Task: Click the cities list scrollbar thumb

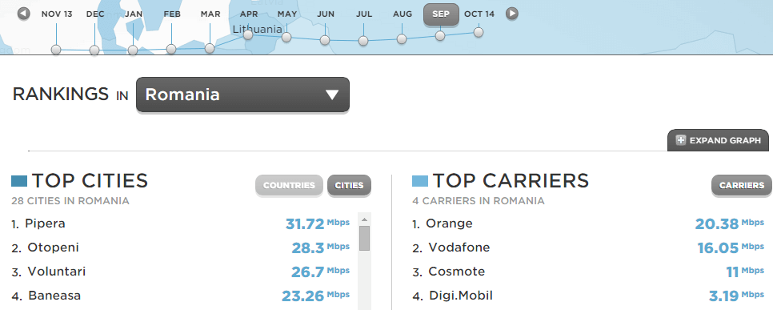Action: click(x=364, y=239)
